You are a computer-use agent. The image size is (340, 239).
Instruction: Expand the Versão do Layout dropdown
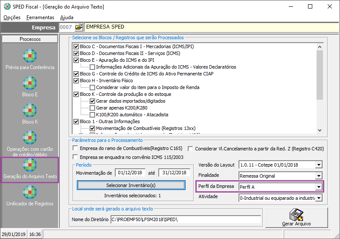[318, 165]
